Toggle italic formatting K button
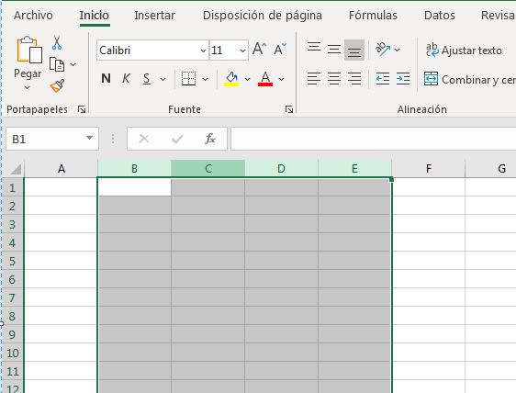The height and width of the screenshot is (393, 516). point(126,79)
